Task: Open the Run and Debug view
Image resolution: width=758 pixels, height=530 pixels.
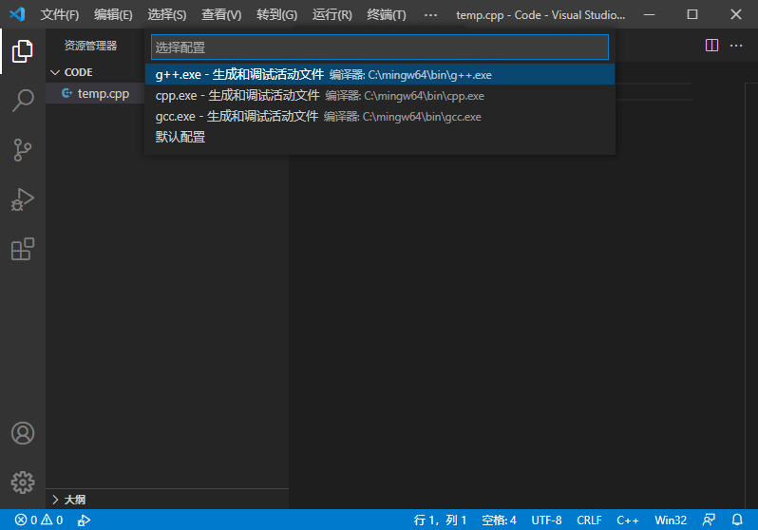Action: [22, 199]
